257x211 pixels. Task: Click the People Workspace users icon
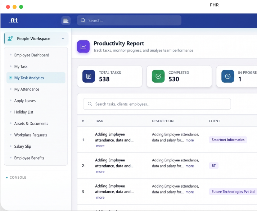point(10,38)
